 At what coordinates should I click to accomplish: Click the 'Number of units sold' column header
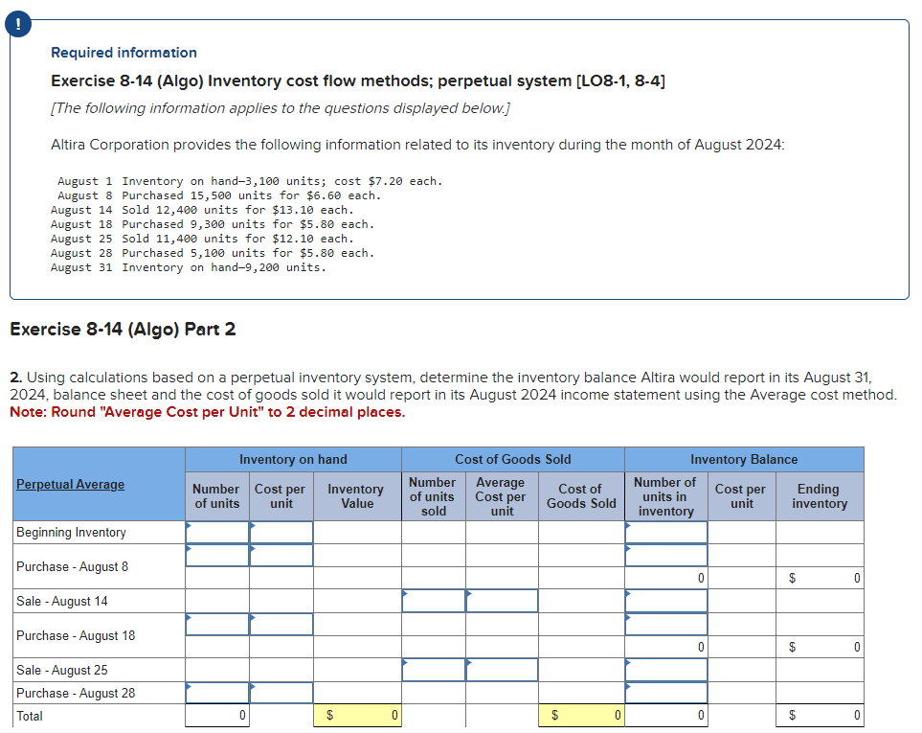coord(434,496)
